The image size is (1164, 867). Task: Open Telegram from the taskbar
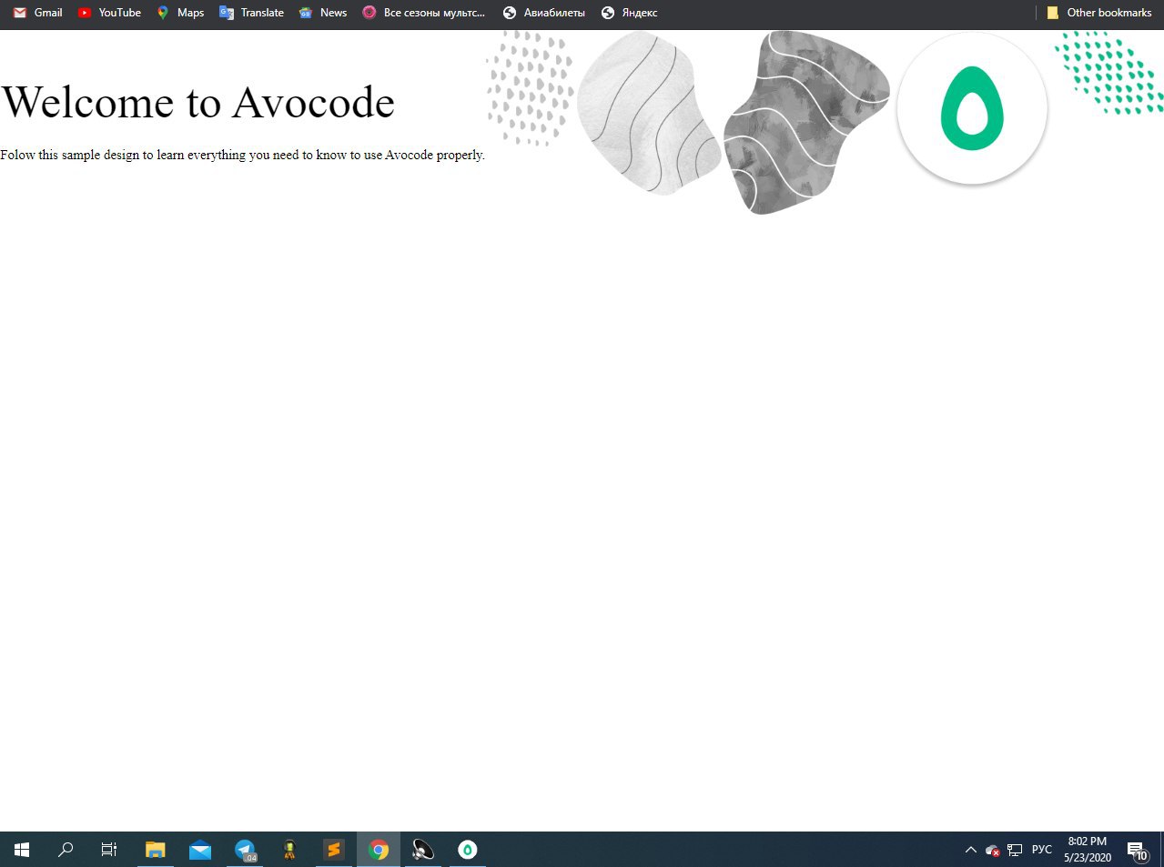tap(245, 850)
